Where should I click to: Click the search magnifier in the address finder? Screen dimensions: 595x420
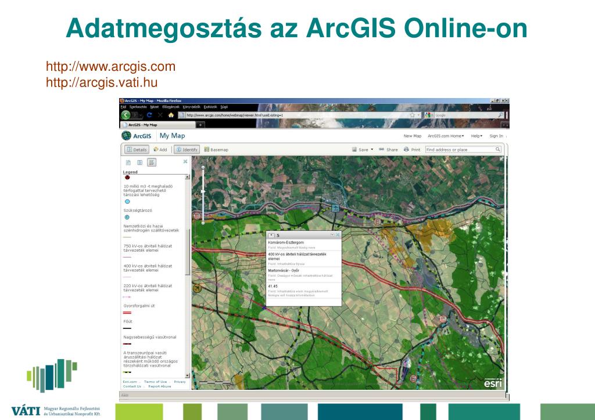[498, 150]
